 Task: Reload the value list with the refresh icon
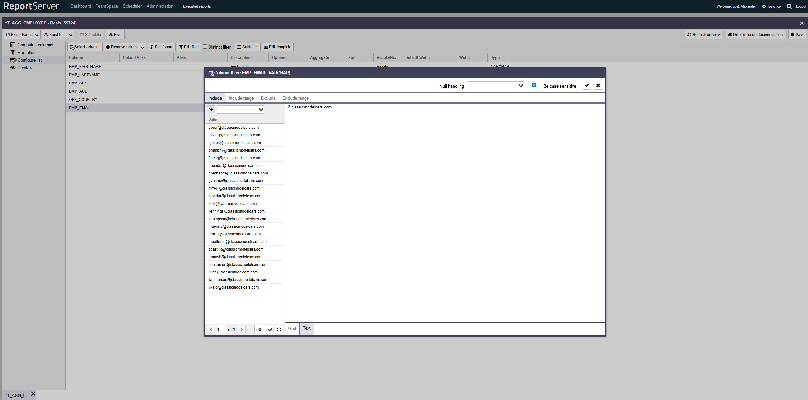pyautogui.click(x=279, y=329)
